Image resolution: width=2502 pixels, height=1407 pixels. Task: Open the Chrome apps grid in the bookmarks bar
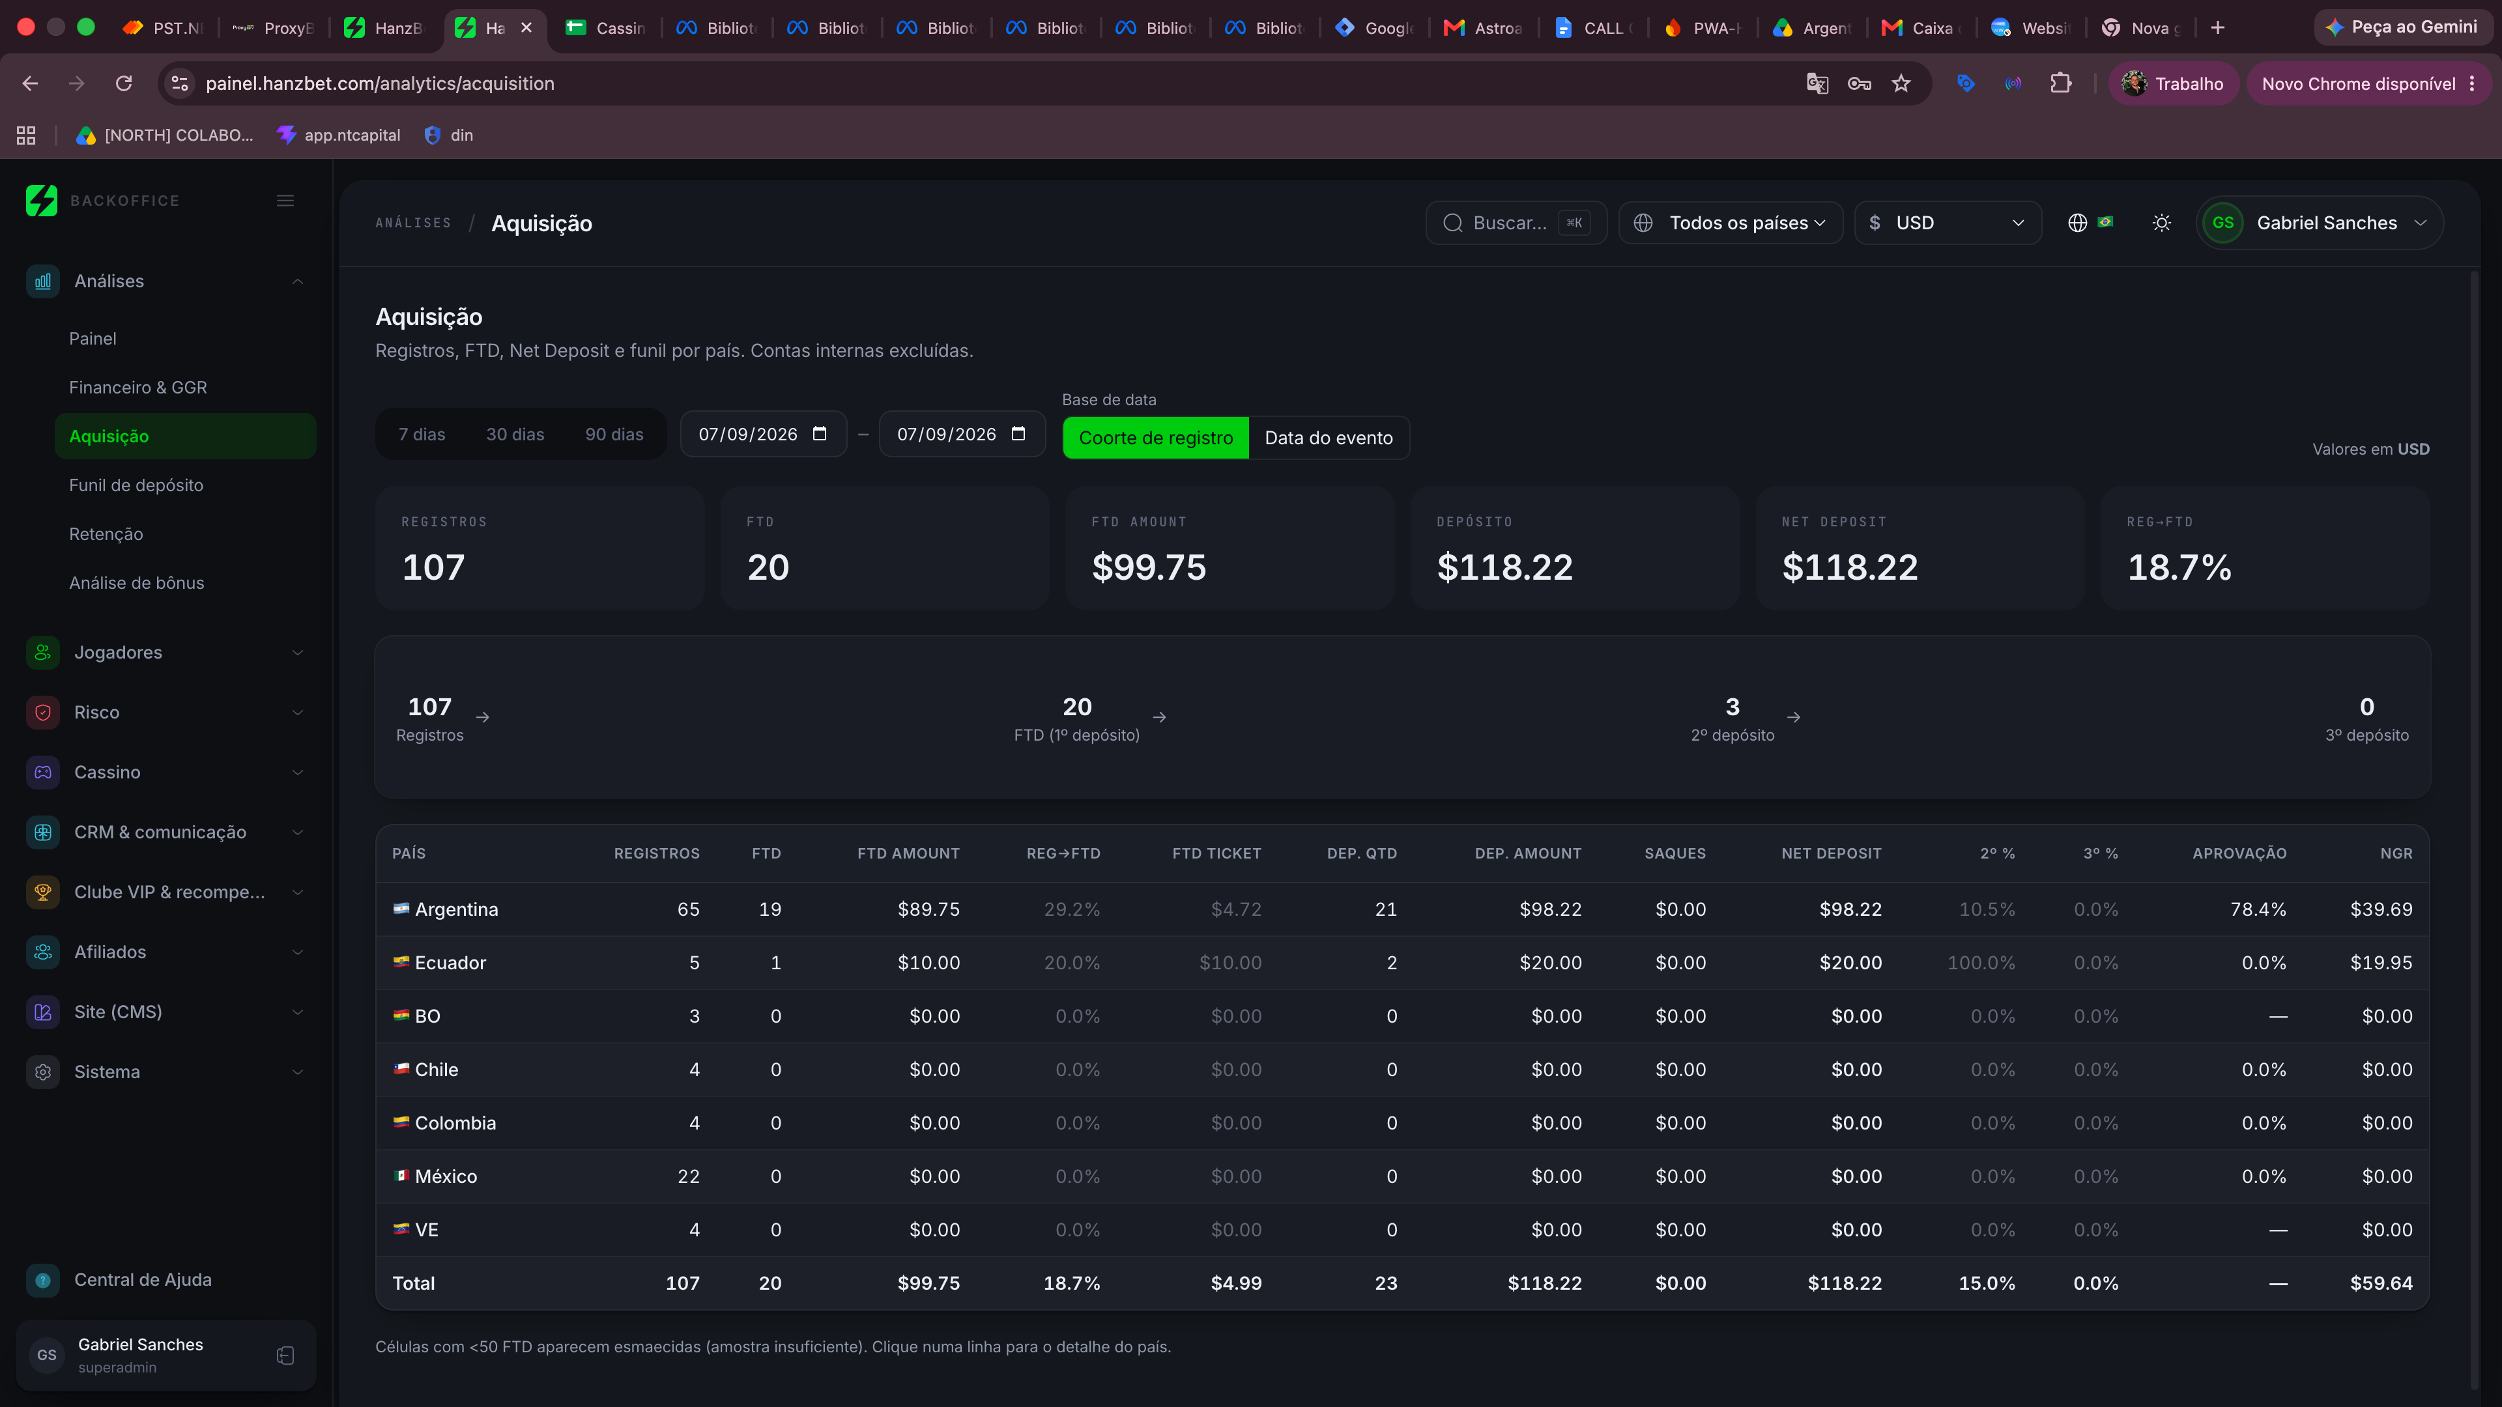tap(26, 135)
